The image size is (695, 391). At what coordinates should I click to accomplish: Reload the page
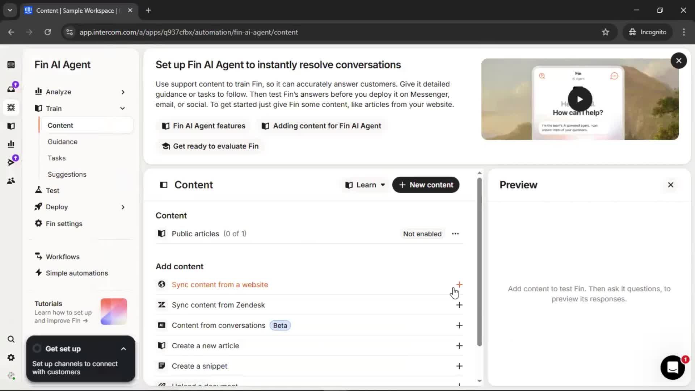click(47, 32)
